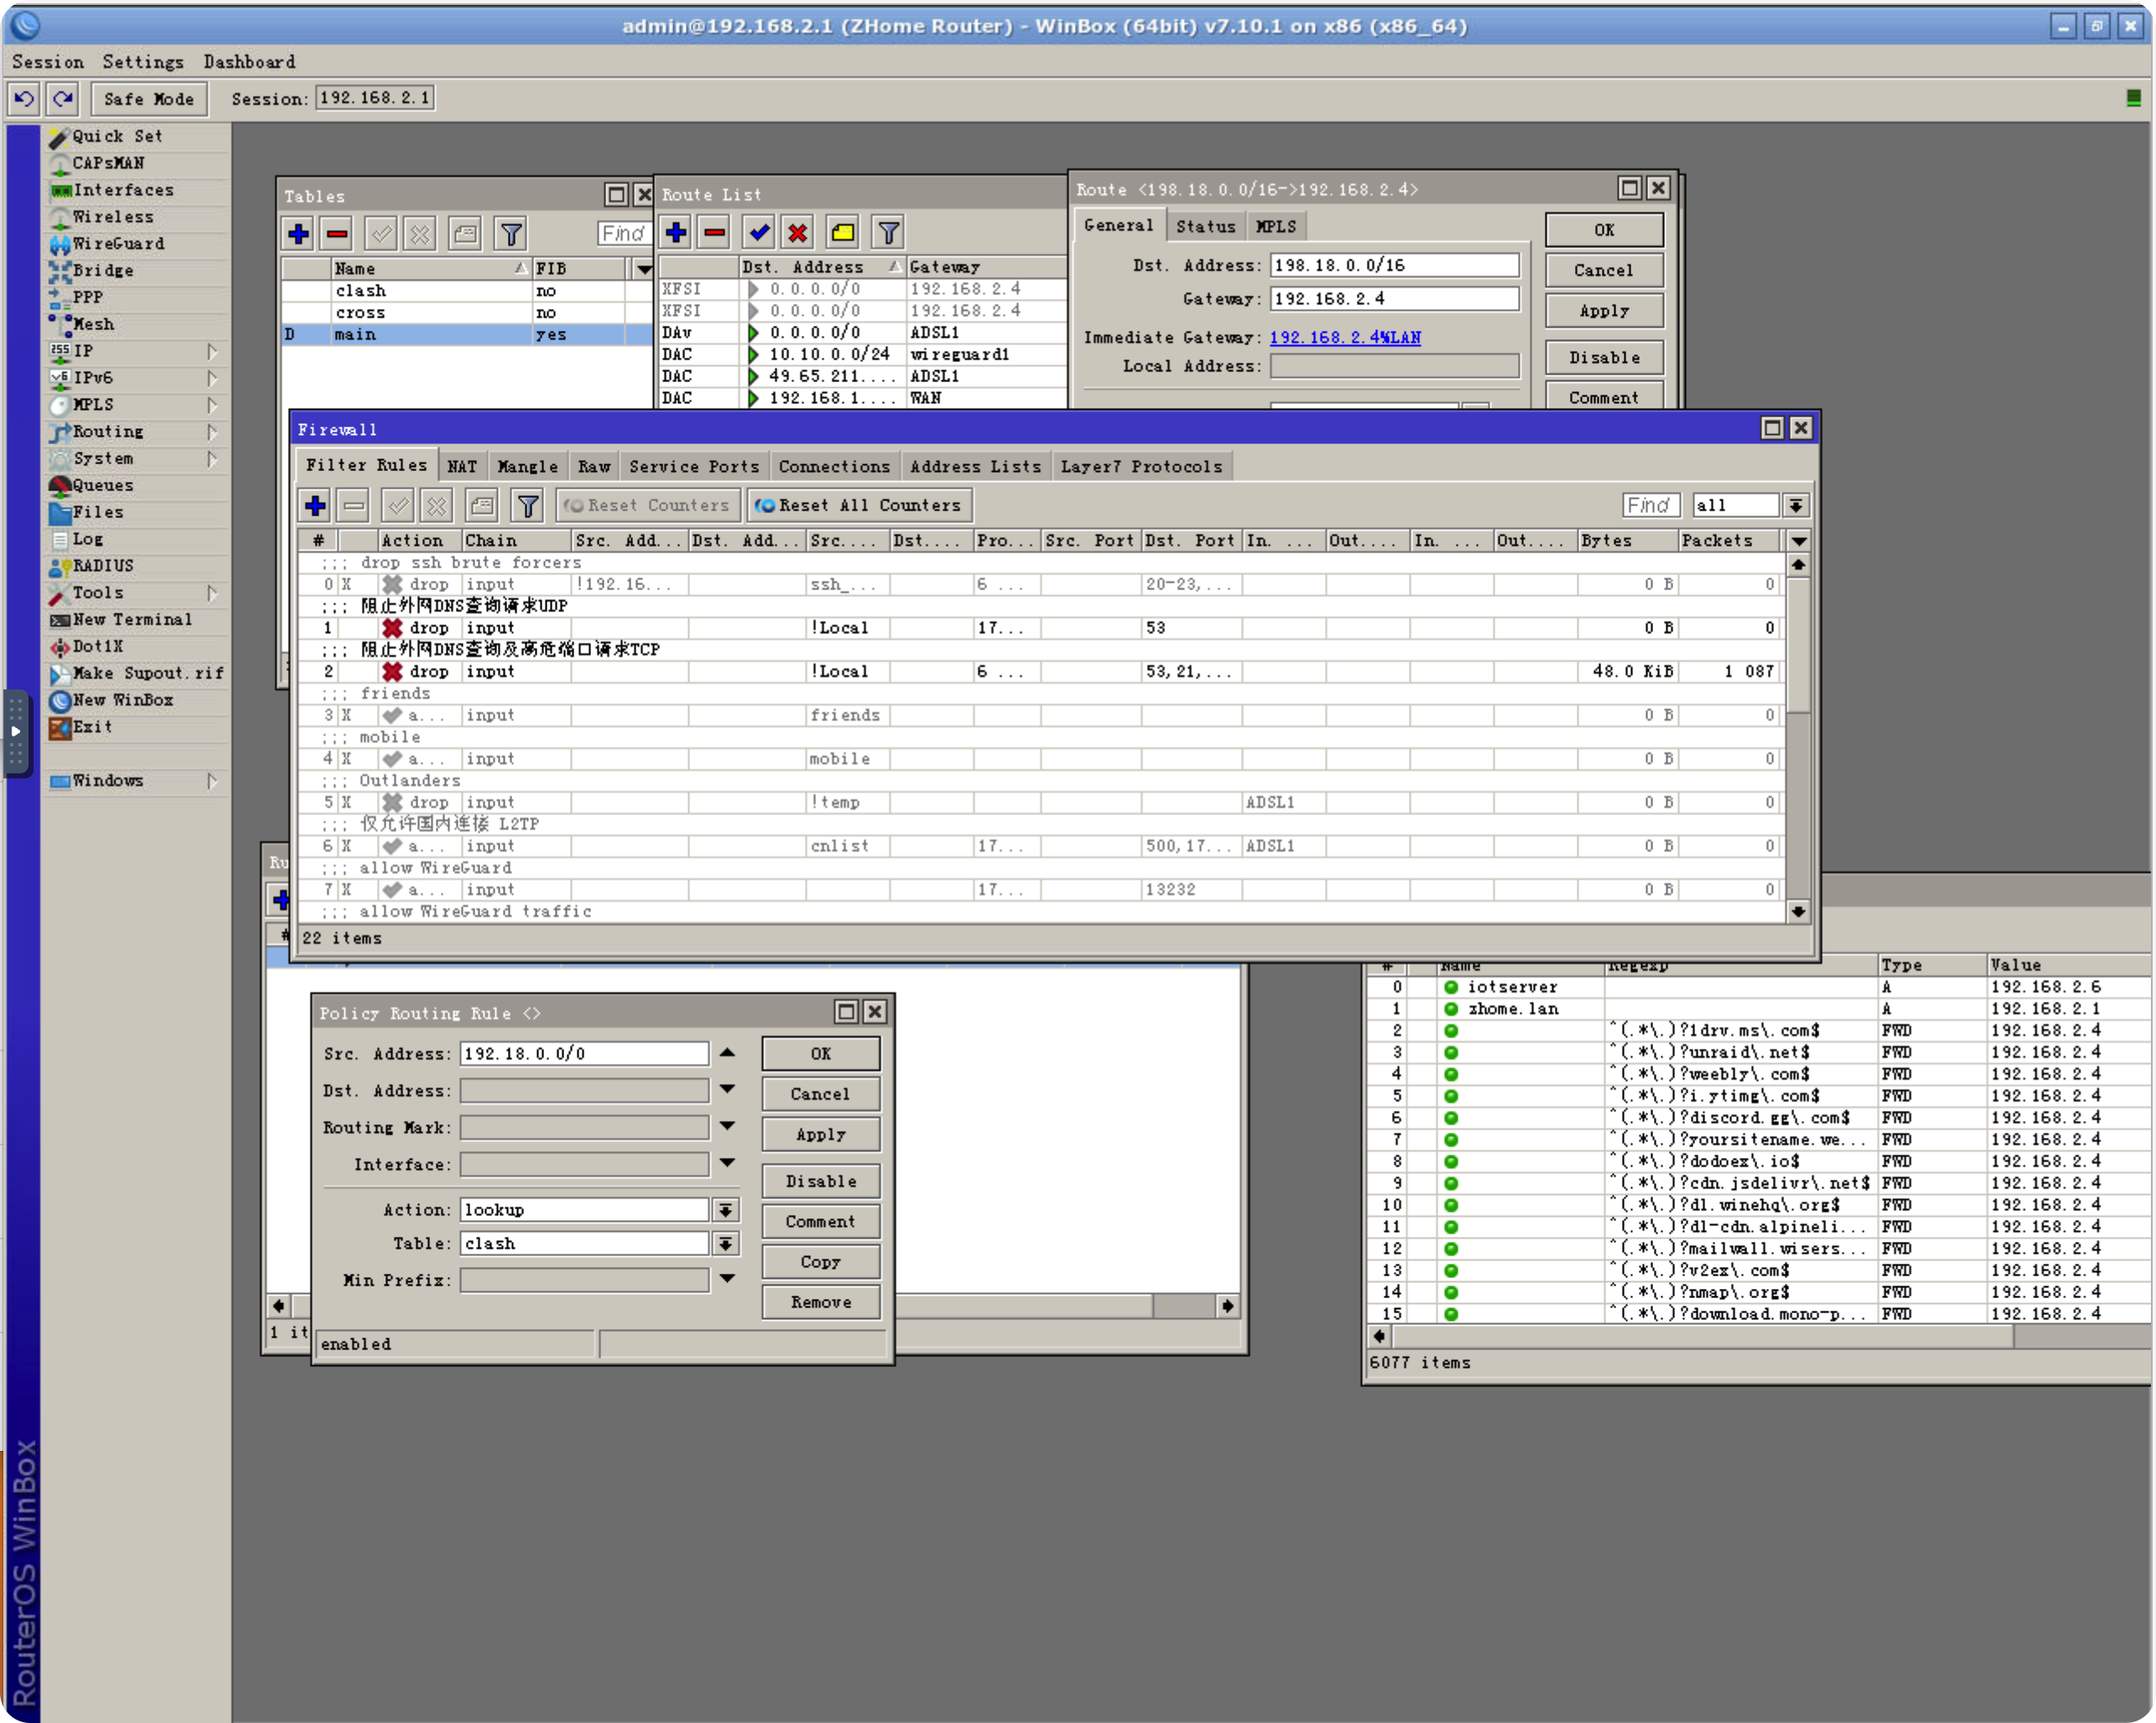Screen dimensions: 2156x1723
Task: Toggle green status dot of zhome.lan entry
Action: click(x=1451, y=1009)
